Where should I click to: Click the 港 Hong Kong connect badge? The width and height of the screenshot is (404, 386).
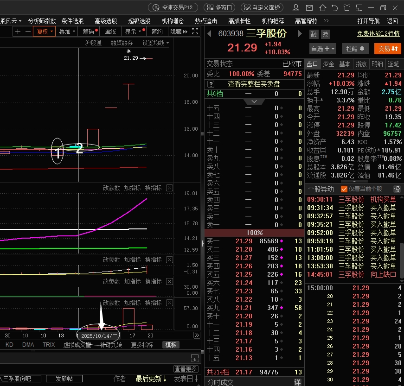326,34
